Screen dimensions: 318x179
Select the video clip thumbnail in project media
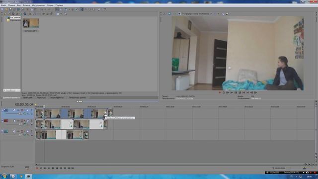point(31,23)
